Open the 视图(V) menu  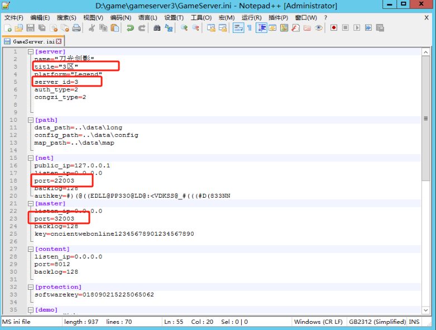coord(93,18)
